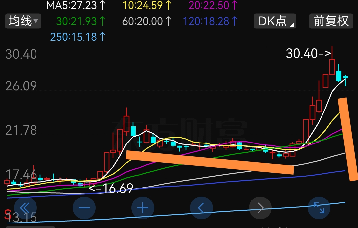Screen dimensions: 358x228
Task: Tap the 26.09 price axis label
Action: (x=21, y=86)
